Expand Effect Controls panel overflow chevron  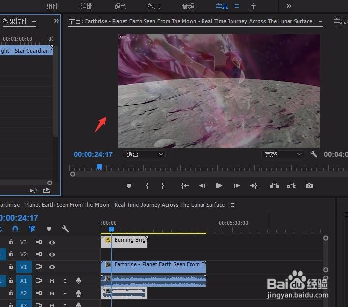[x=57, y=21]
